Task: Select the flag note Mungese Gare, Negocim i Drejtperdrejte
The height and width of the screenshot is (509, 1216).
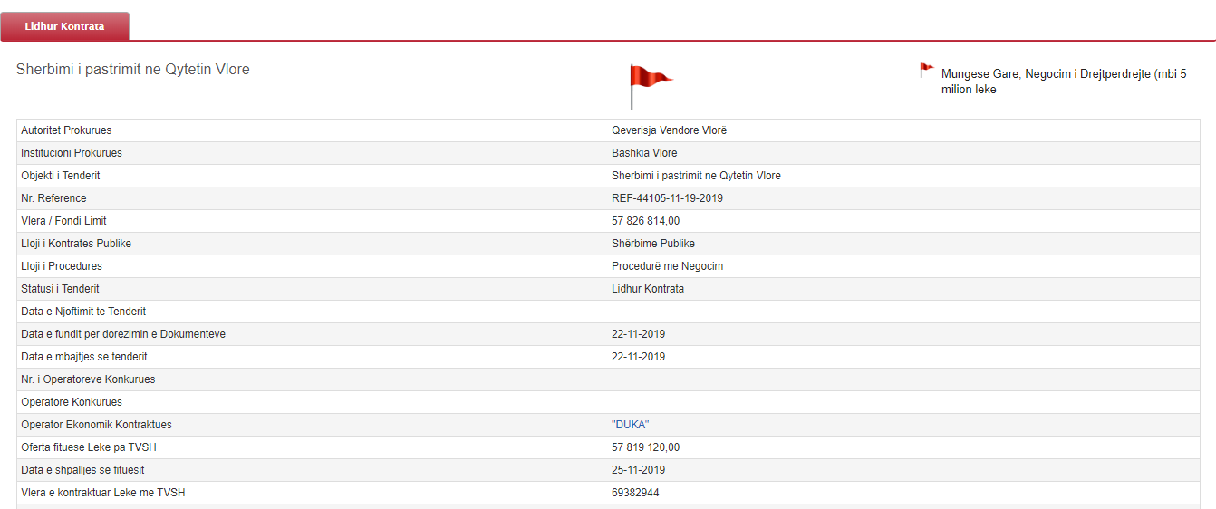Action: click(x=1064, y=82)
